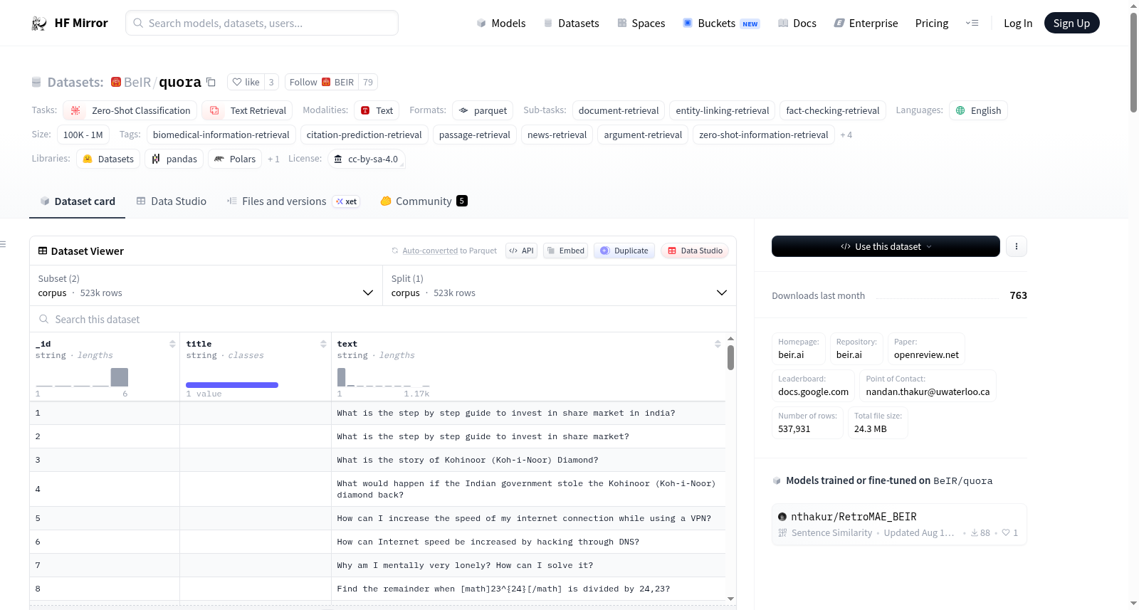Select the 100K - 1M size tag

tap(83, 135)
